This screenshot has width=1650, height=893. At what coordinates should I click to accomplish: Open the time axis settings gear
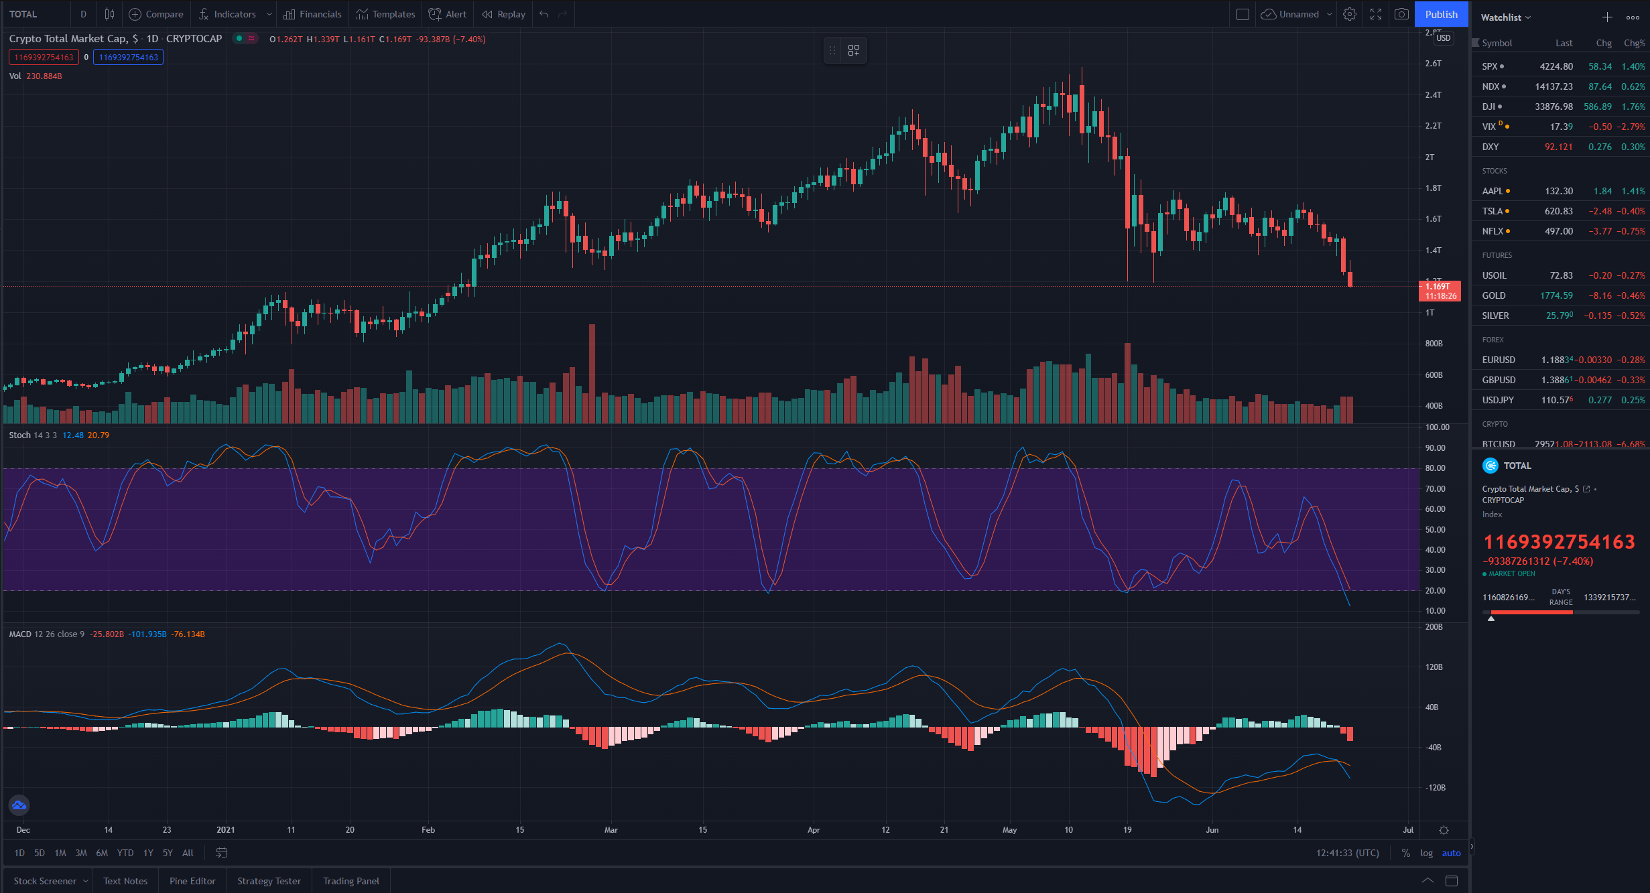tap(1444, 830)
